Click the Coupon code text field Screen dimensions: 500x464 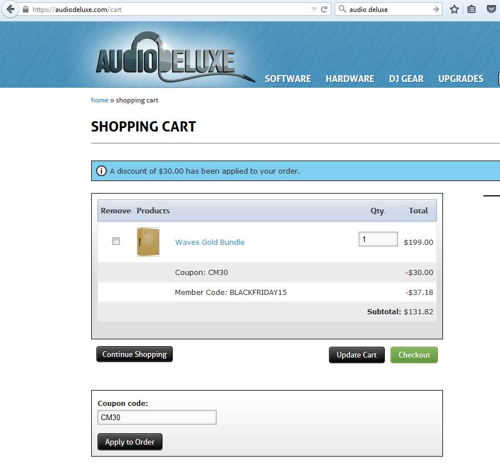pos(157,417)
